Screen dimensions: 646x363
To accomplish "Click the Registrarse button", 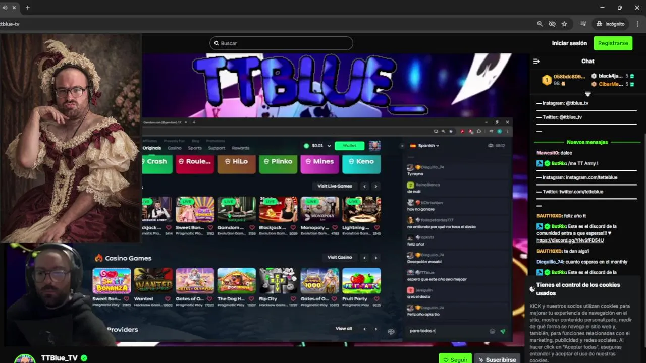I will (x=613, y=43).
